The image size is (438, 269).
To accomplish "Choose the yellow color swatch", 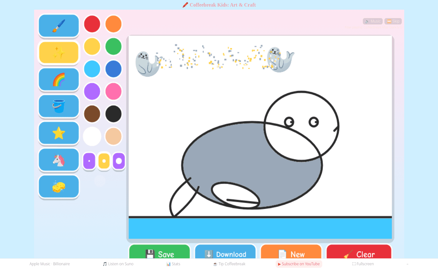I will coord(92,46).
